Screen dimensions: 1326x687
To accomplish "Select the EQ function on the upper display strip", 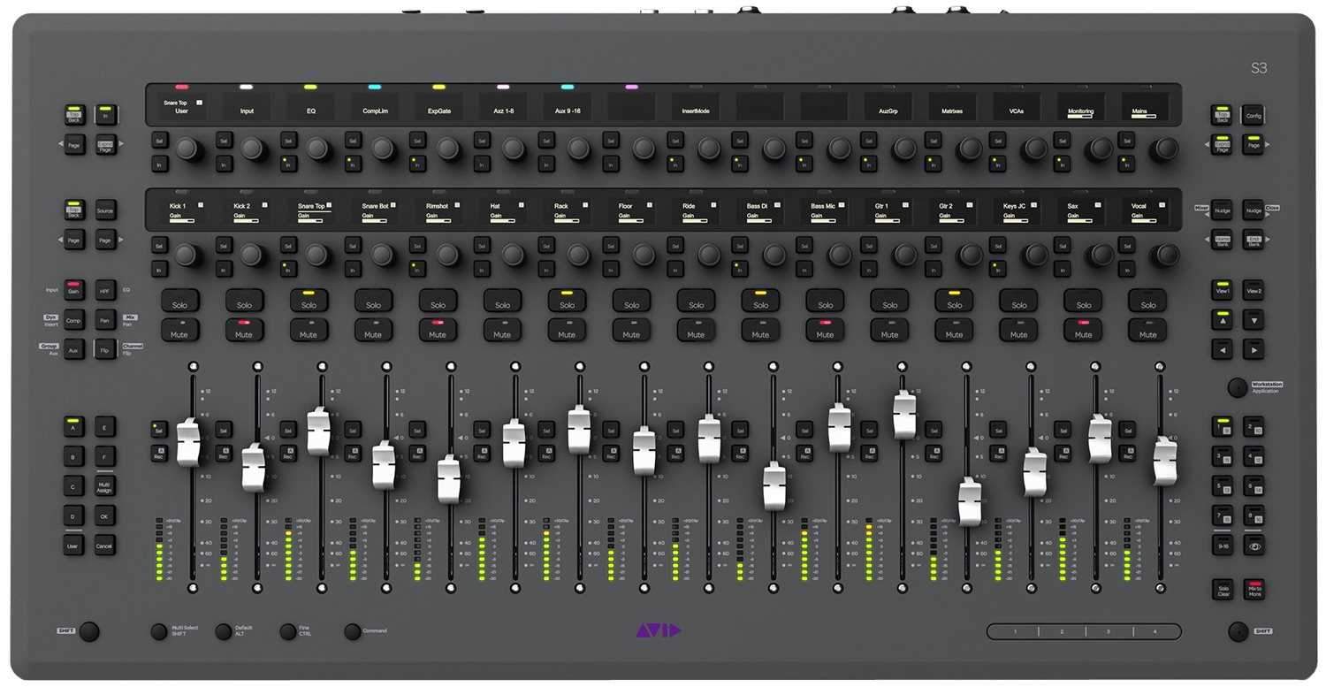I will click(x=310, y=110).
